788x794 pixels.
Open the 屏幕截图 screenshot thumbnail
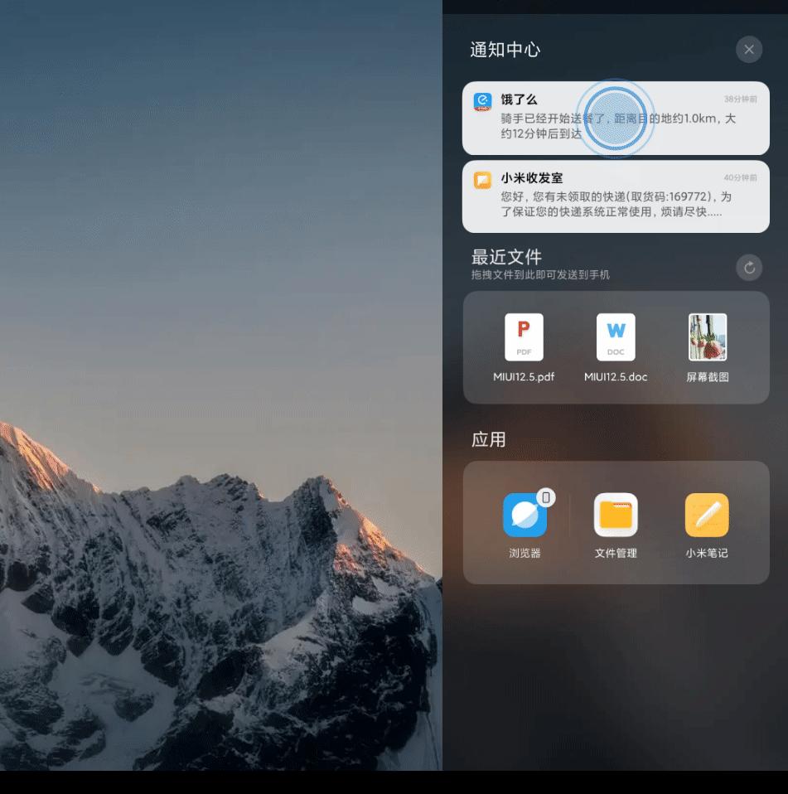[707, 336]
